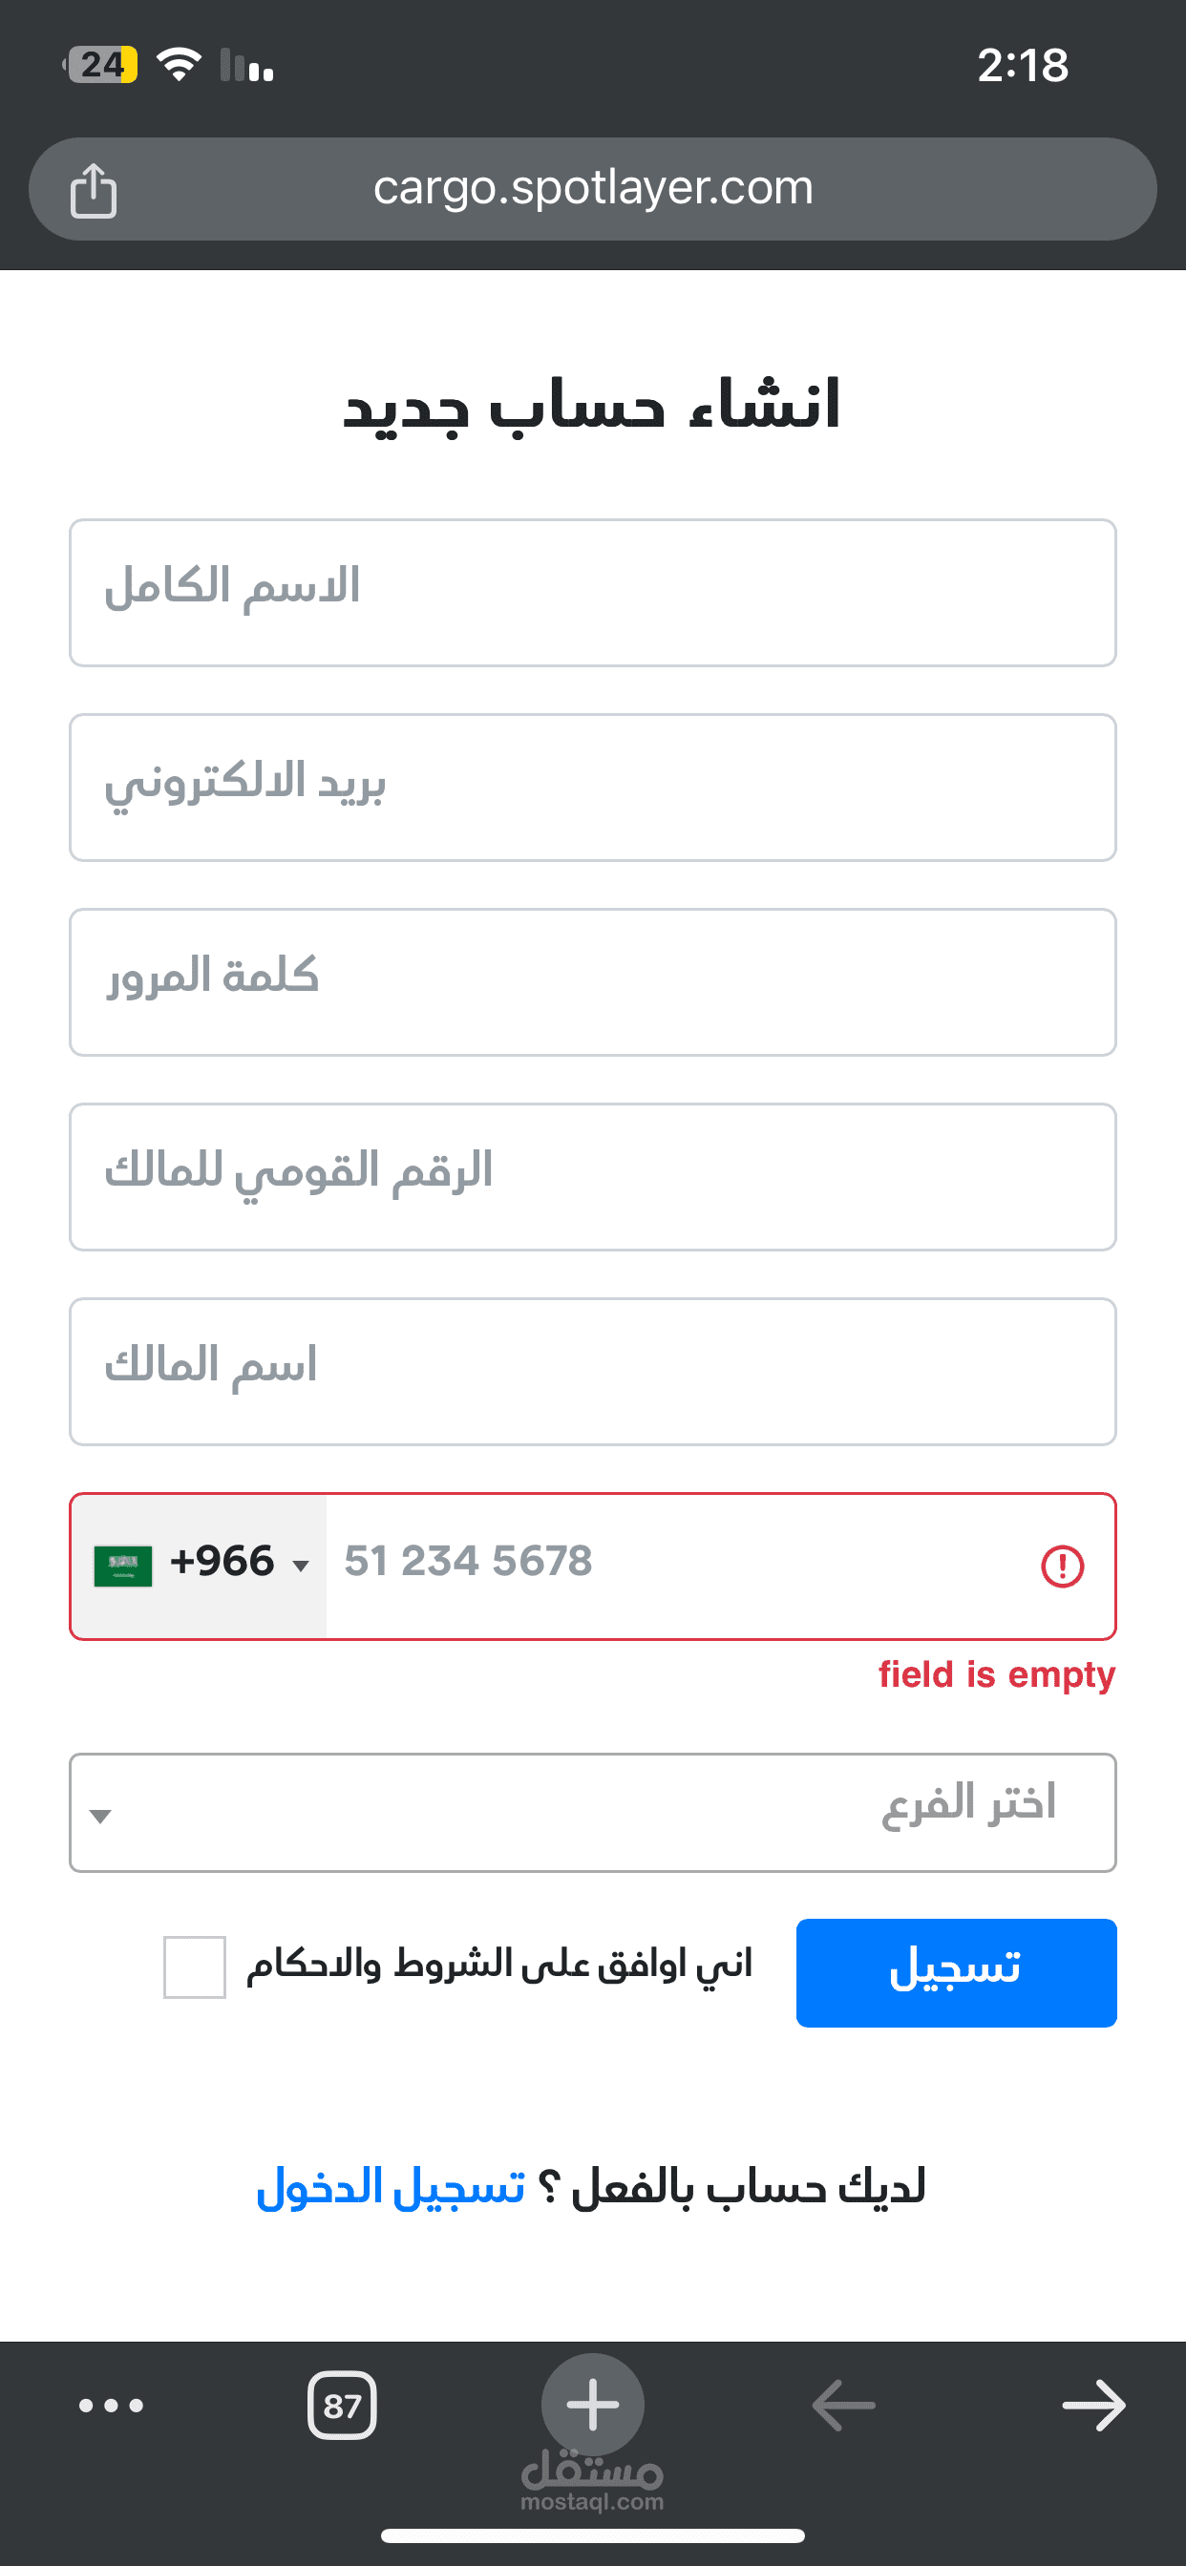The image size is (1186, 2566).
Task: Go forward with the right arrow
Action: tap(1093, 2406)
